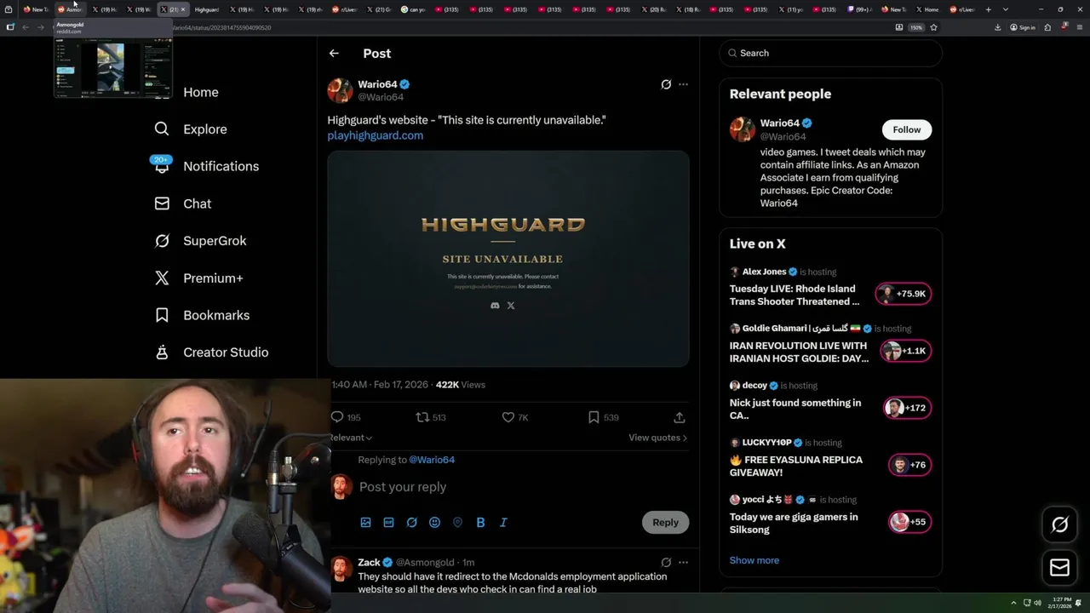Image resolution: width=1090 pixels, height=613 pixels.
Task: Click the Grok icon on Zack's reply
Action: pos(666,562)
